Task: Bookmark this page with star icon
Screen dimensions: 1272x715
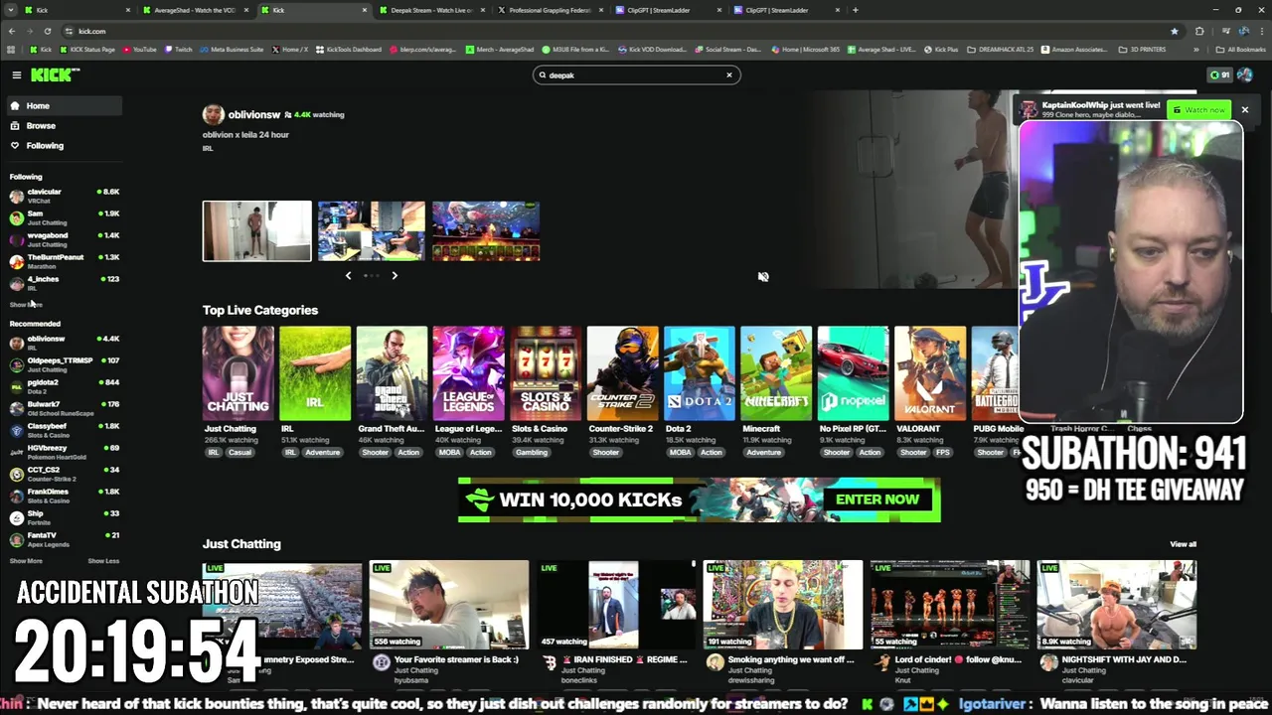Action: coord(1175,31)
